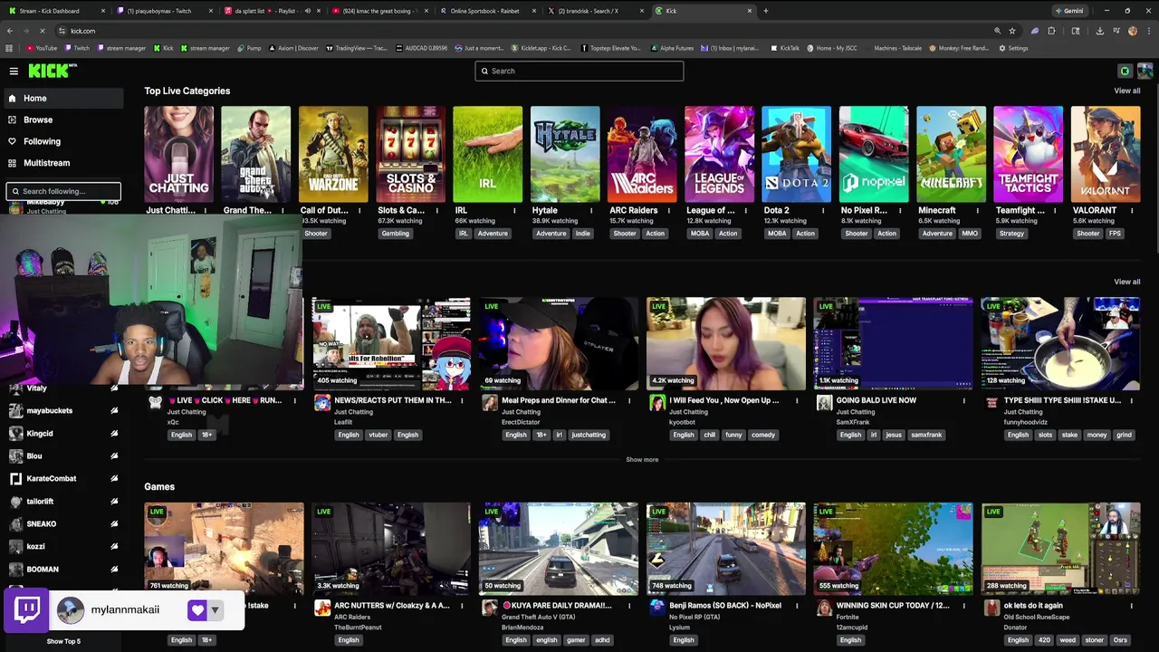Screen dimensions: 1159x652
Task: Open Lysium channel avatar
Action: 656,609
